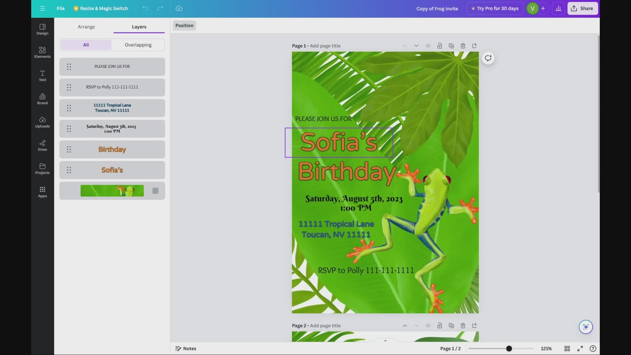Select the PLEASE JOIN US FOR layer

[112, 67]
